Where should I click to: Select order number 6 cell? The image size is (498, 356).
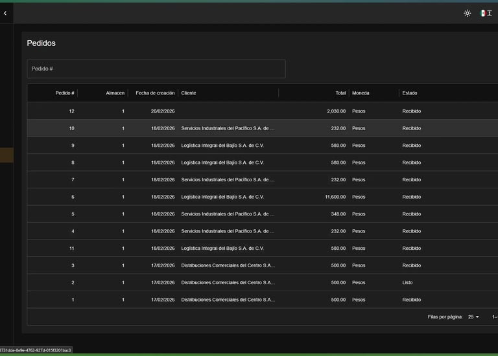(x=73, y=197)
